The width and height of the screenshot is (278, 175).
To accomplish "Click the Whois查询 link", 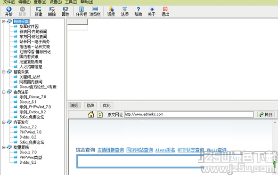I will 216,150.
